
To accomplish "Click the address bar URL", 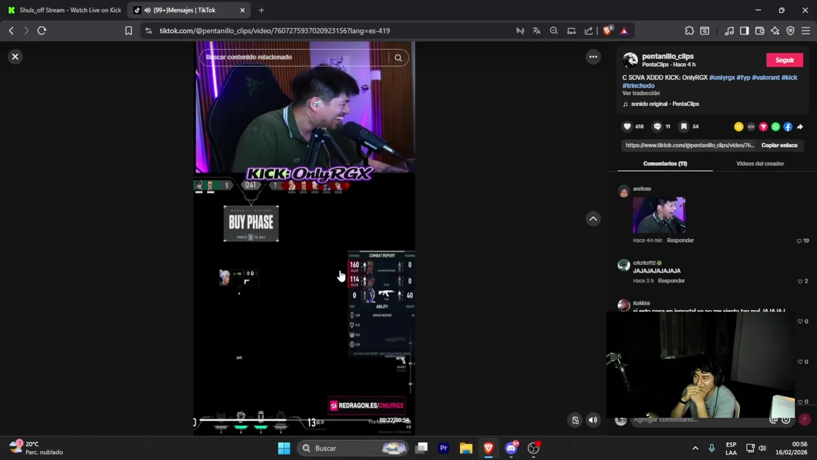I will click(x=274, y=31).
